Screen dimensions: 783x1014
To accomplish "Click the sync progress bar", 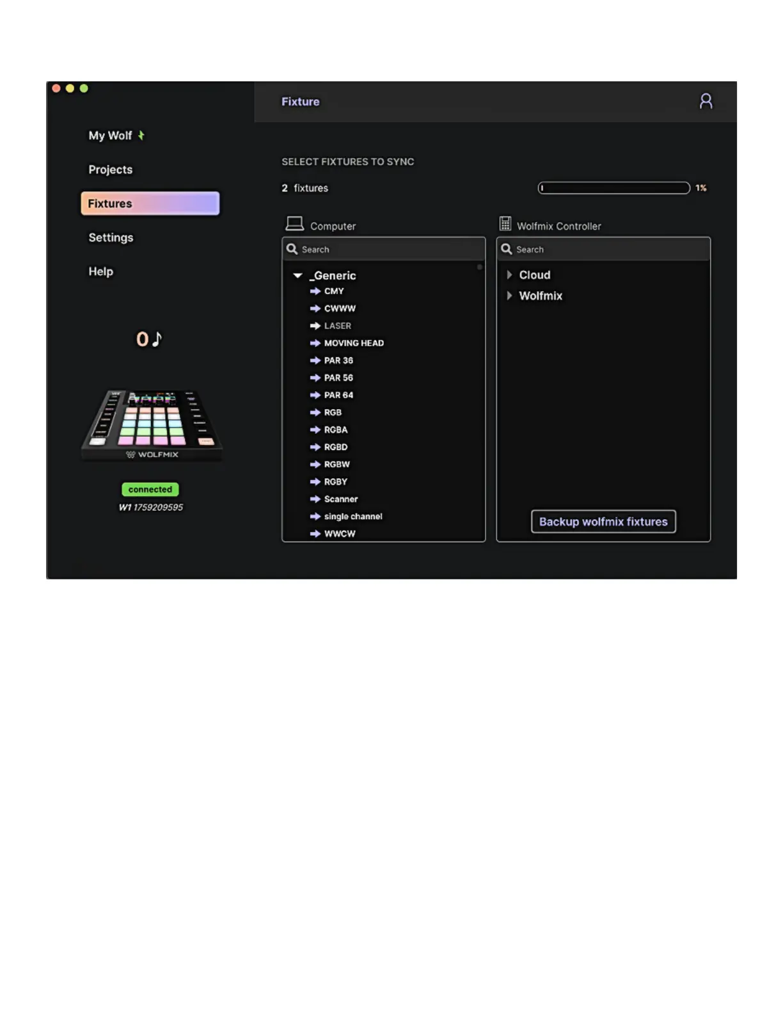I will (x=614, y=188).
